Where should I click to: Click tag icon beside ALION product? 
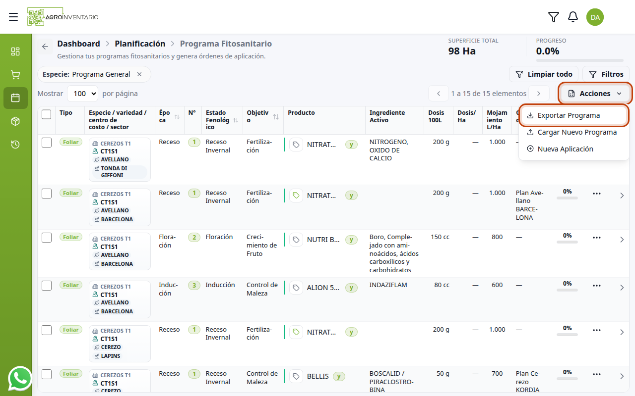(296, 288)
